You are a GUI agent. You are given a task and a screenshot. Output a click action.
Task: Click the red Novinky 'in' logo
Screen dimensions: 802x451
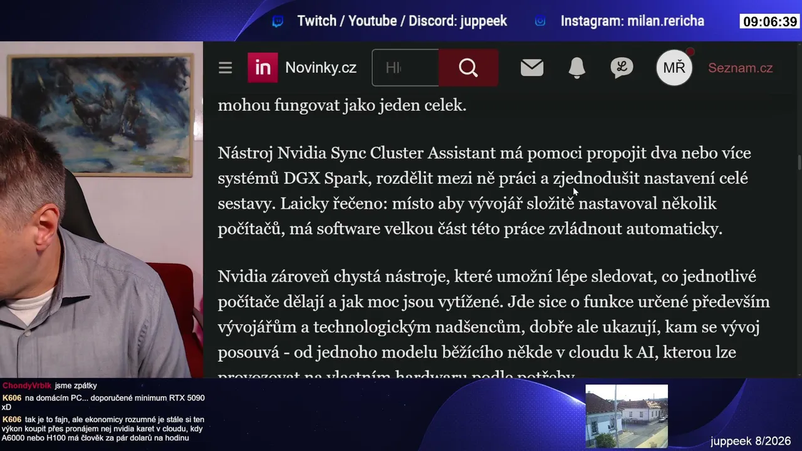coord(263,68)
